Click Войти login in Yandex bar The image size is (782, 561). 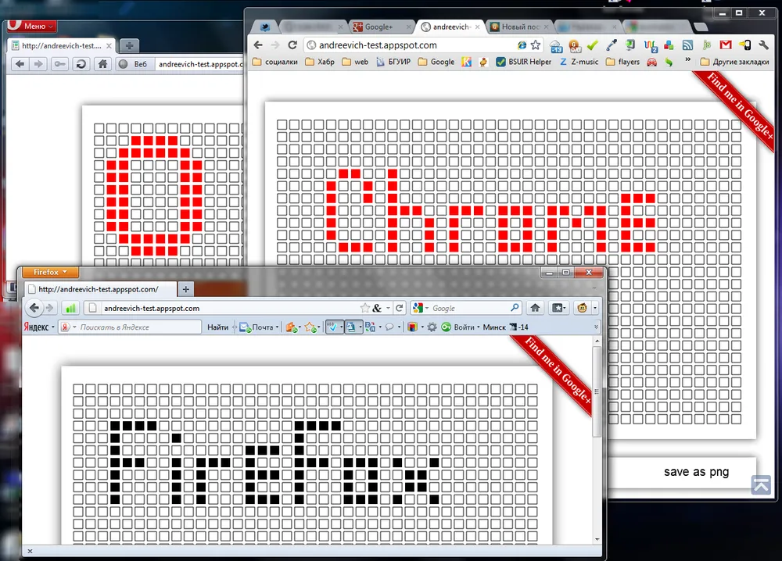tap(459, 327)
